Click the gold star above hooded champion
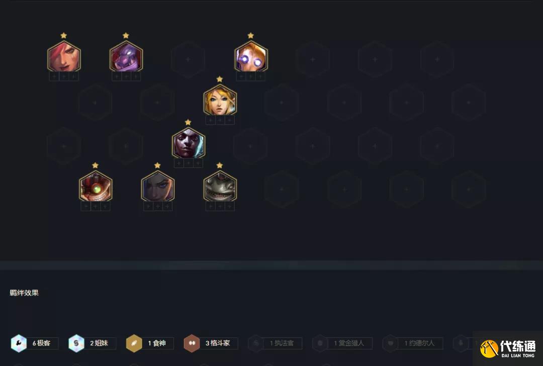 point(188,122)
